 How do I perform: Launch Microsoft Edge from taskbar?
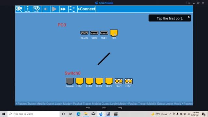(x=78, y=114)
